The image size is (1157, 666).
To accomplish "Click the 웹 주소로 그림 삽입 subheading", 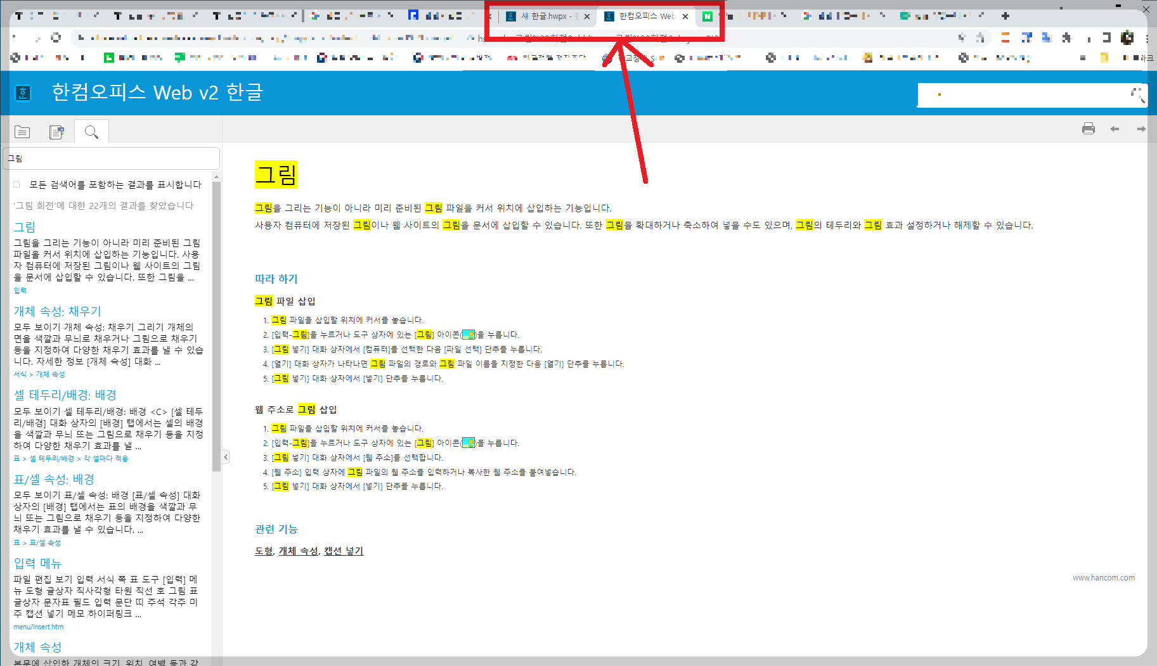I will coord(296,409).
